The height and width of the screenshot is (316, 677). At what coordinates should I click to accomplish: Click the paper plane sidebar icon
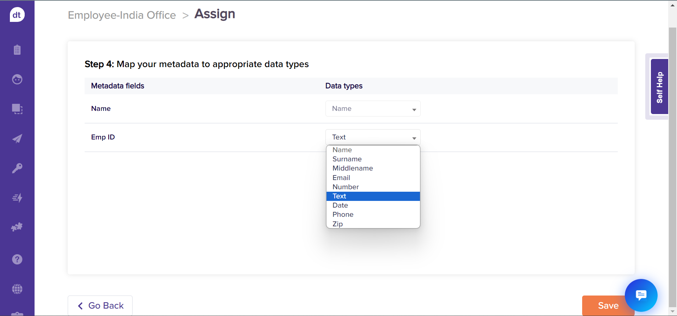point(17,138)
